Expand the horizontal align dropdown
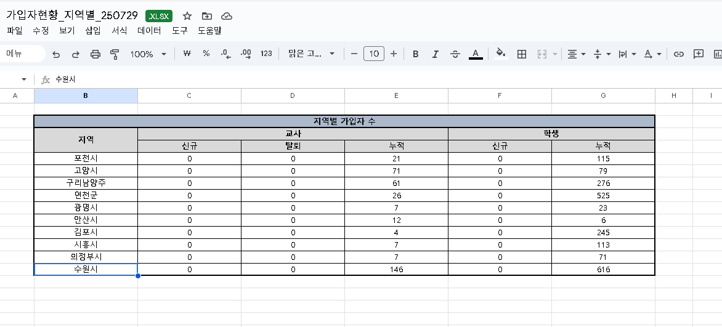722x327 pixels. 576,54
